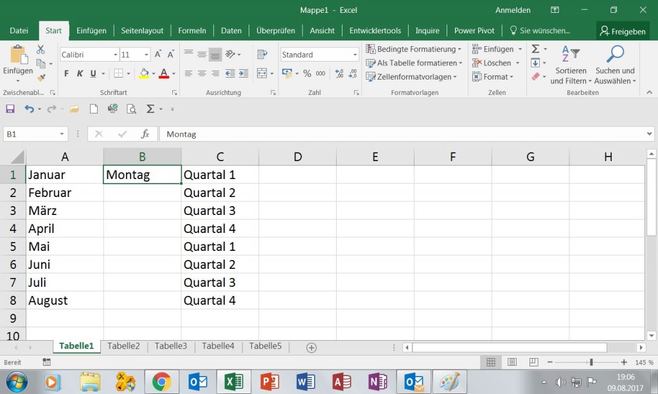Viewport: 658px width, 394px height.
Task: Expand Als Tabelle formatieren menu
Action: click(414, 63)
